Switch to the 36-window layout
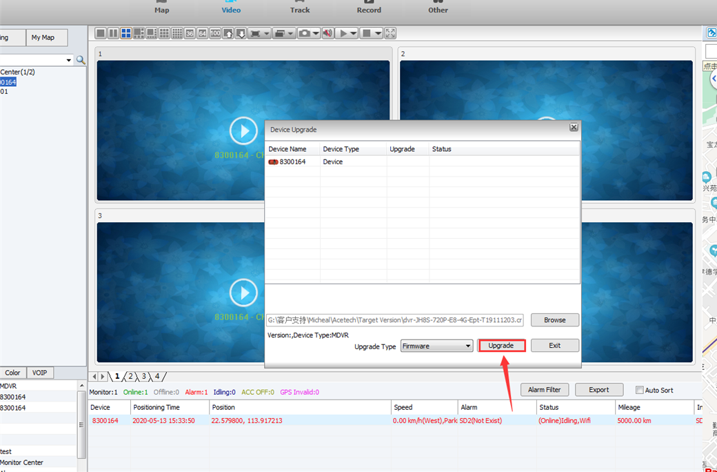Image resolution: width=717 pixels, height=472 pixels. tap(190, 33)
